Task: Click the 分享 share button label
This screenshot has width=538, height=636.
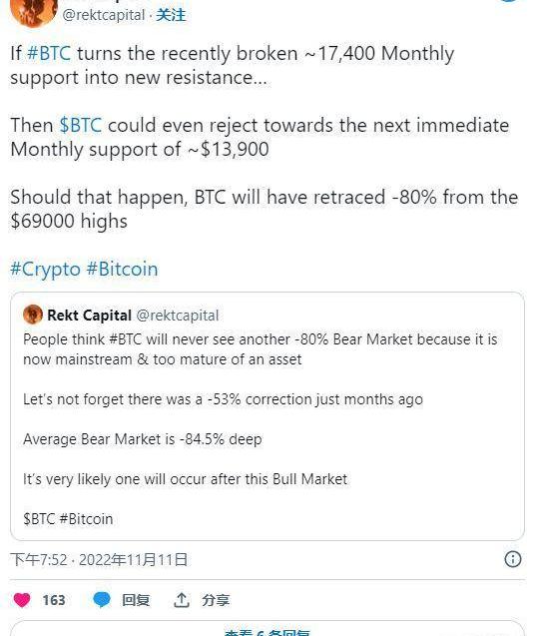Action: (x=216, y=600)
